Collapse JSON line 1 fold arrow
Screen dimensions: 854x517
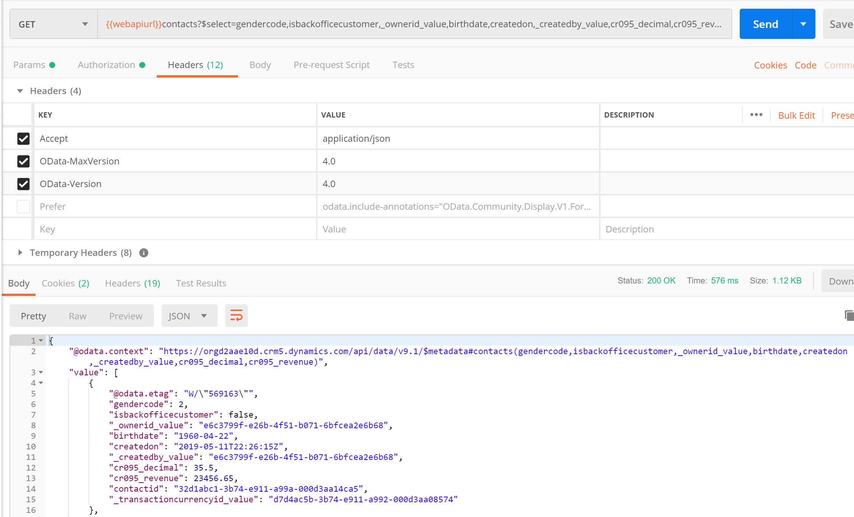41,341
